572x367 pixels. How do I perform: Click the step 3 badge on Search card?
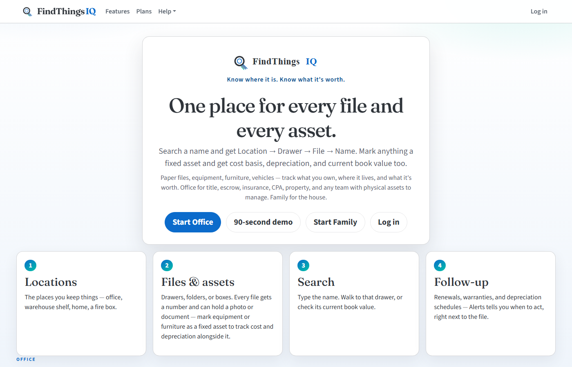pyautogui.click(x=304, y=265)
